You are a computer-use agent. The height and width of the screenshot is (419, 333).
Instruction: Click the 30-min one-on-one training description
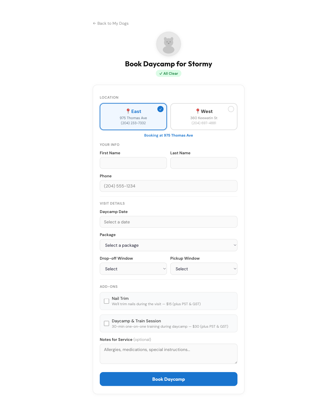170,327
